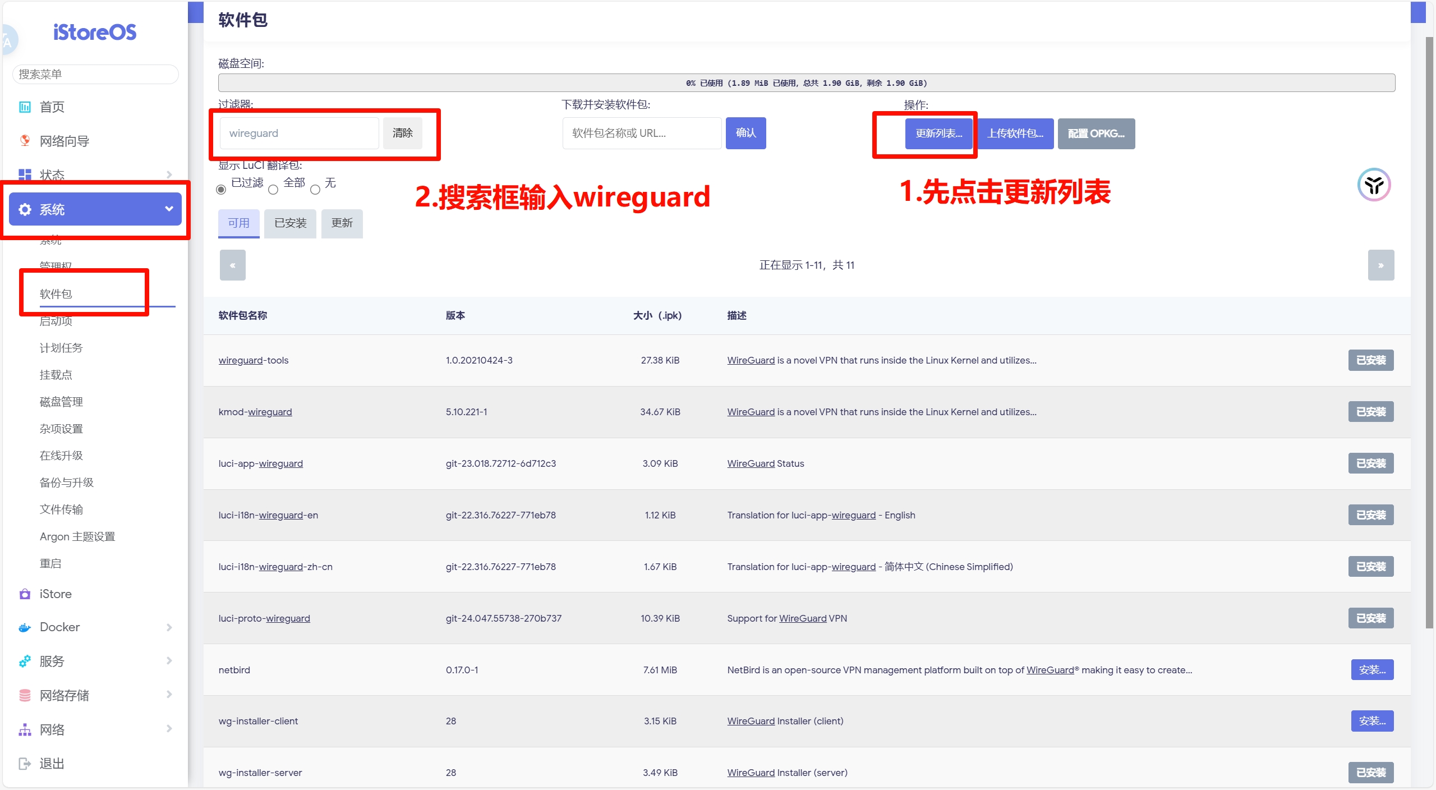Switch to the 已安装 tab
Screen dimensions: 1436x790
pyautogui.click(x=290, y=223)
